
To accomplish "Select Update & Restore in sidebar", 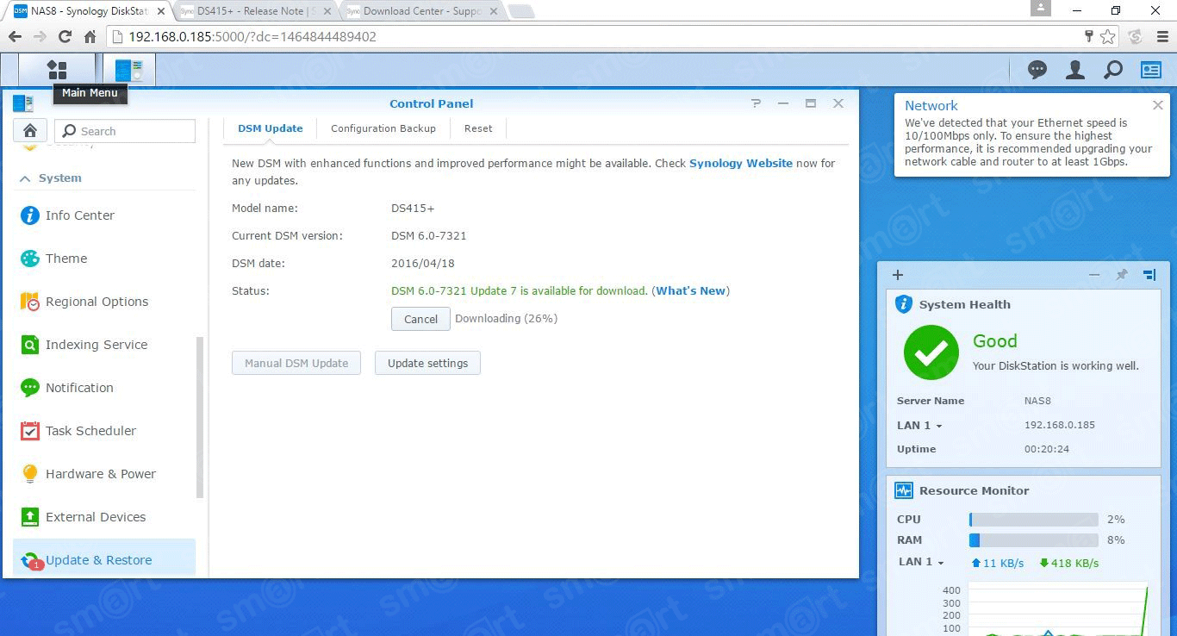I will [x=104, y=558].
